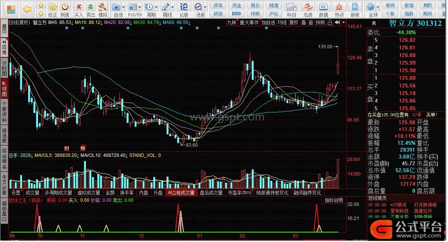Image resolution: width=448 pixels, height=242 pixels.
Task: Open the F10/F9 info icon
Action: point(133,6)
